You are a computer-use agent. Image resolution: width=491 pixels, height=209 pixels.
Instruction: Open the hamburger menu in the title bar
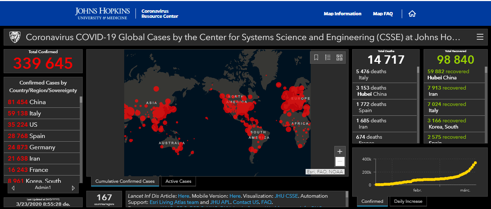tap(480, 37)
